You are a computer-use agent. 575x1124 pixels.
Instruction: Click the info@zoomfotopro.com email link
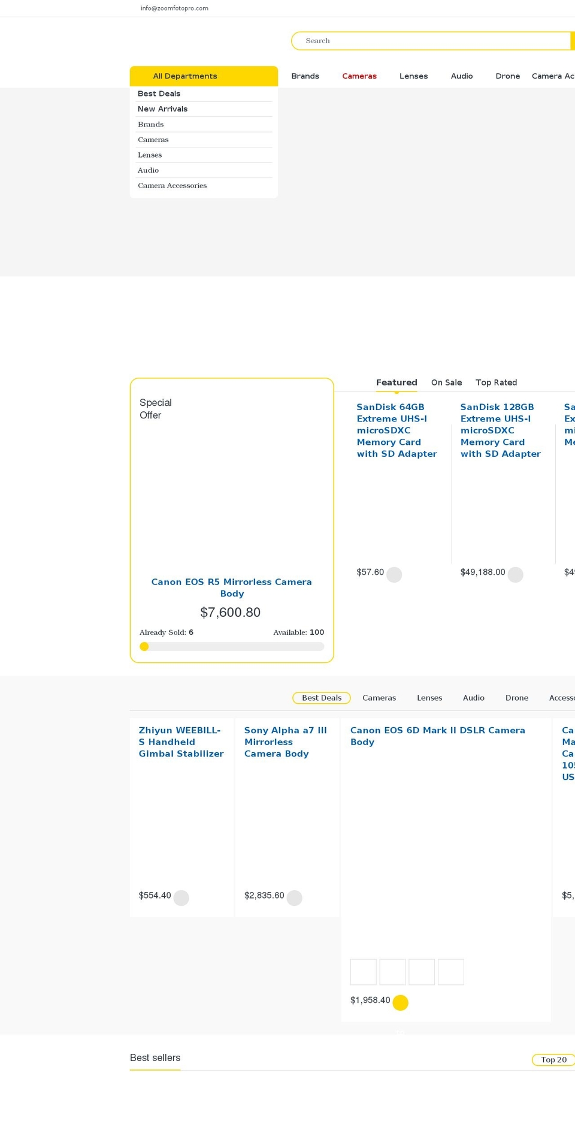tap(174, 8)
